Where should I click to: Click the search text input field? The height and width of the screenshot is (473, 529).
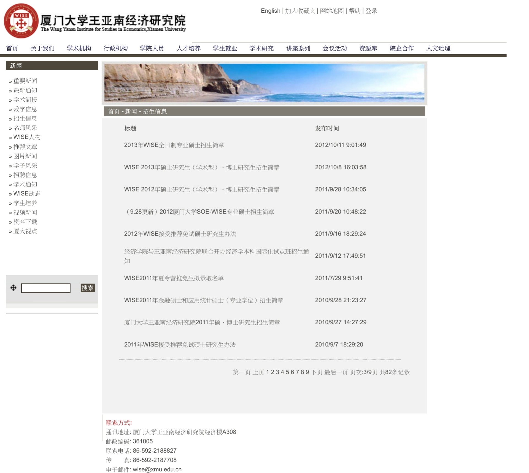[x=46, y=288]
